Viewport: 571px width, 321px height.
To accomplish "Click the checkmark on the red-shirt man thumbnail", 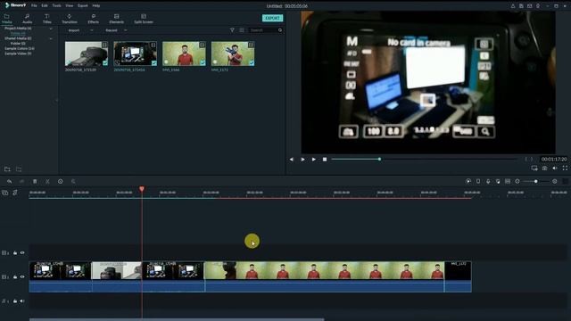I will click(203, 63).
